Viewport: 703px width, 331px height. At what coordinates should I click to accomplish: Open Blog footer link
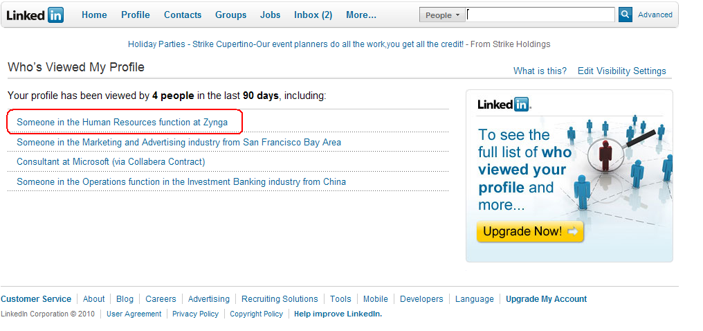click(125, 299)
